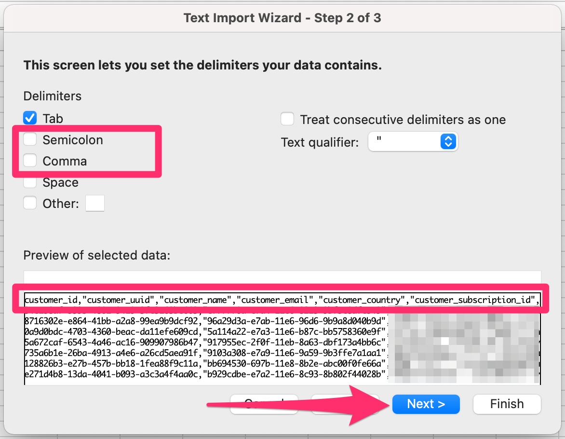Disable the Tab delimiter checkbox
565x439 pixels.
29,118
